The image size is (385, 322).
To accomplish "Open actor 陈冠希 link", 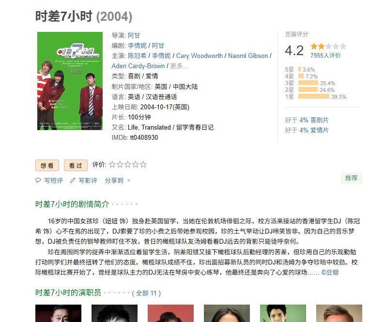I will [x=137, y=56].
